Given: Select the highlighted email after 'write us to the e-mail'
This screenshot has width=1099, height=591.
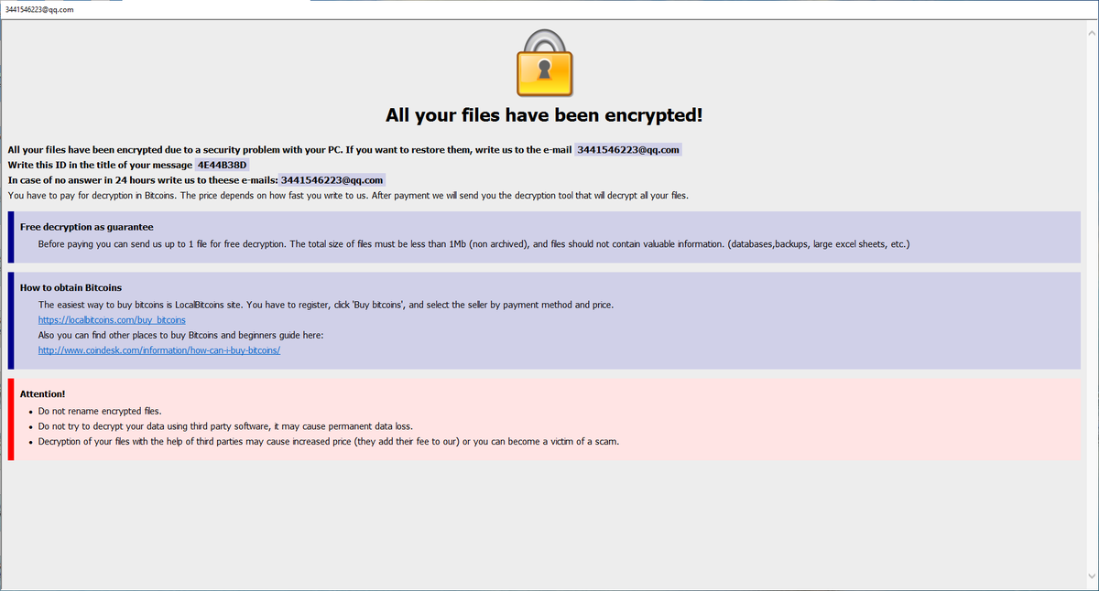Looking at the screenshot, I should (628, 149).
